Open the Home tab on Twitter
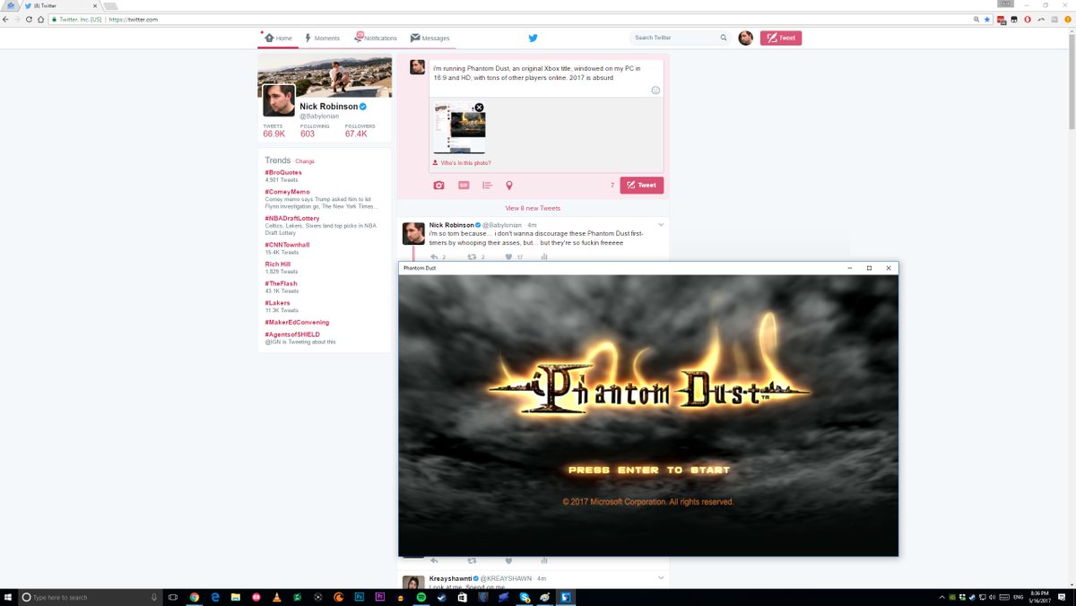The width and height of the screenshot is (1076, 606). [278, 39]
